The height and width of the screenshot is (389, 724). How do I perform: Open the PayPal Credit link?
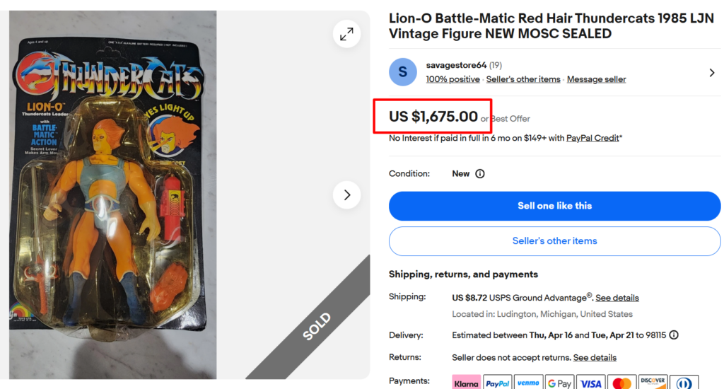[592, 138]
